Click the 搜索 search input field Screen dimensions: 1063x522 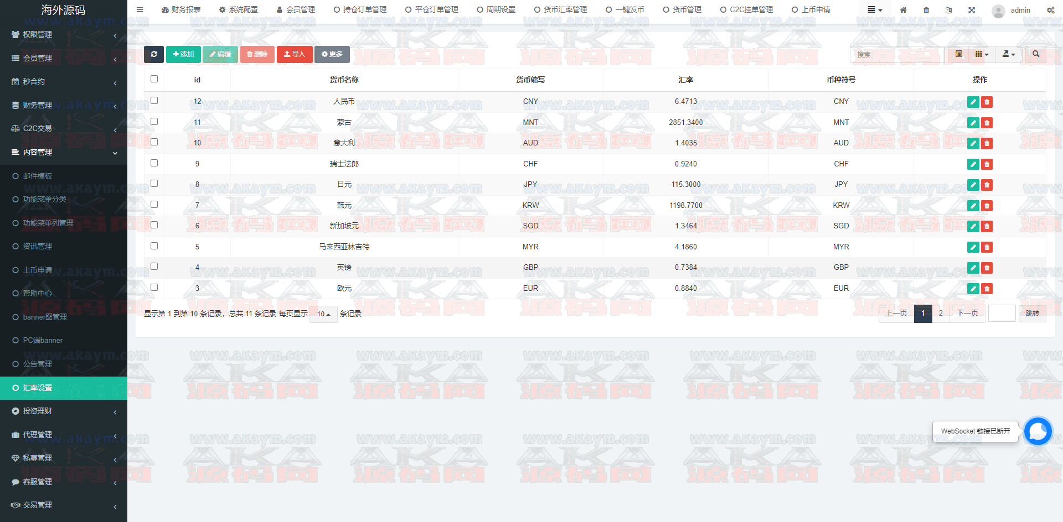coord(897,55)
